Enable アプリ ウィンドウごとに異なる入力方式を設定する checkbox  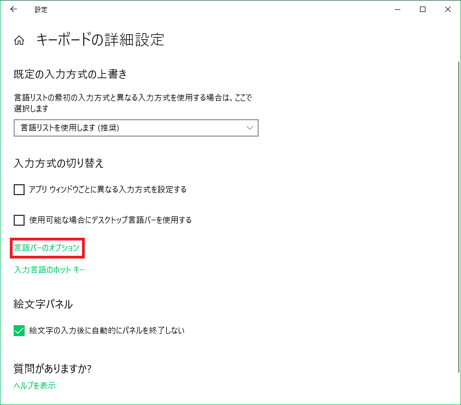coord(19,189)
